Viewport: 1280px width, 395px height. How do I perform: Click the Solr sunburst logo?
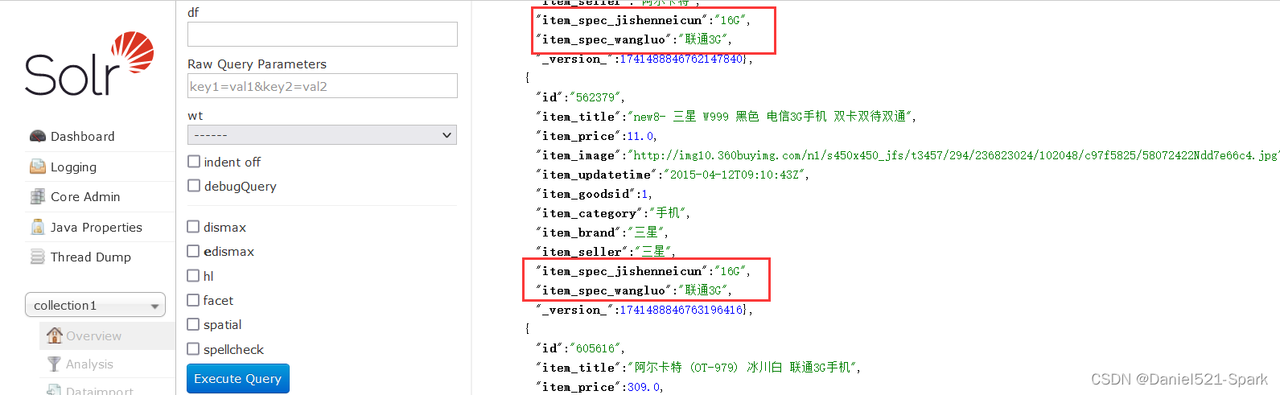(132, 53)
